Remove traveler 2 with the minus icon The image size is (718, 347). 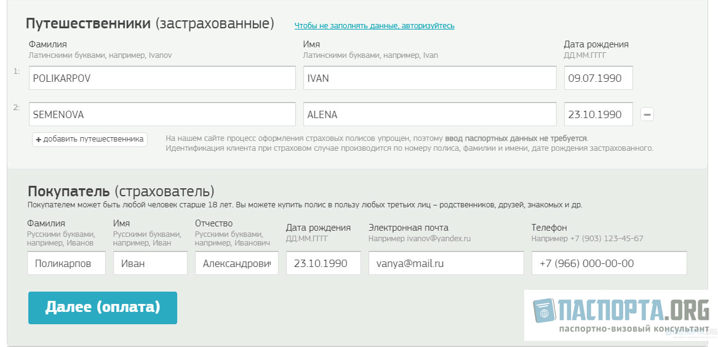(647, 114)
